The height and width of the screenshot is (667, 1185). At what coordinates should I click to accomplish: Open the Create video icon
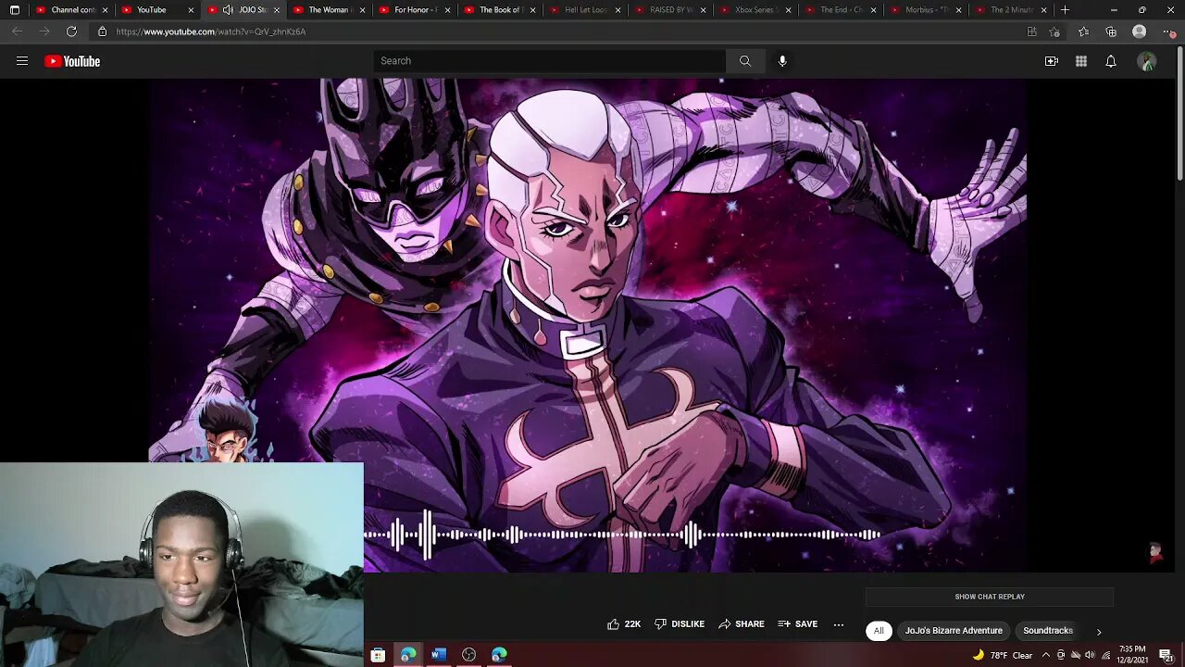pos(1052,61)
